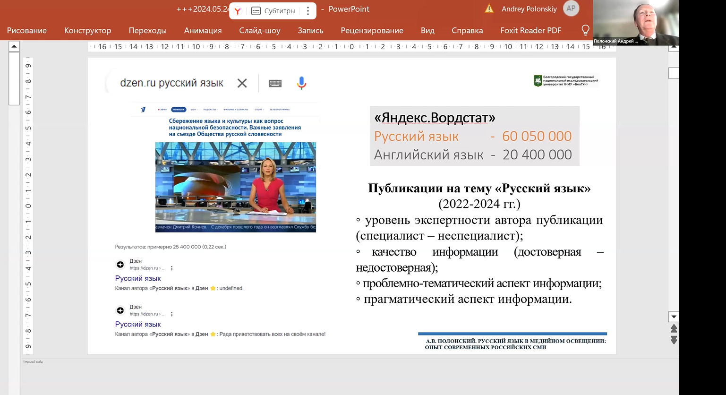The width and height of the screenshot is (726, 395).
Task: Open the Foxit Reader PDF tab
Action: click(x=530, y=31)
